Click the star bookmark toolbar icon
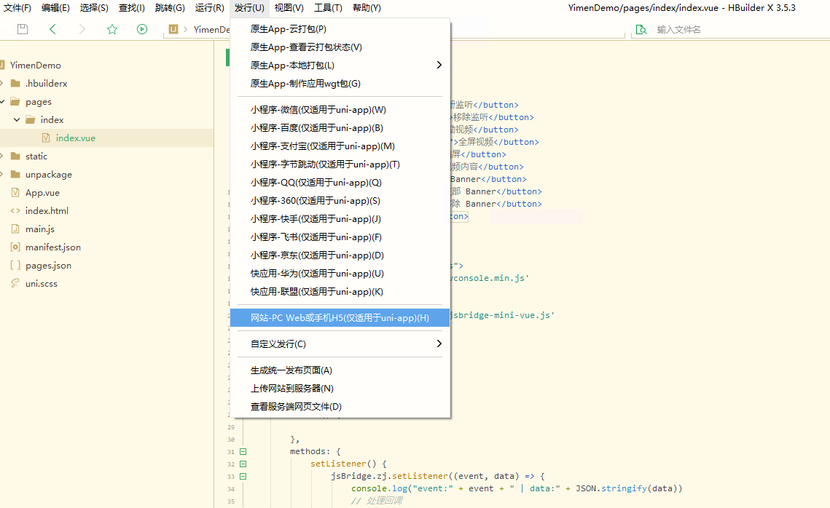This screenshot has width=830, height=508. [111, 29]
